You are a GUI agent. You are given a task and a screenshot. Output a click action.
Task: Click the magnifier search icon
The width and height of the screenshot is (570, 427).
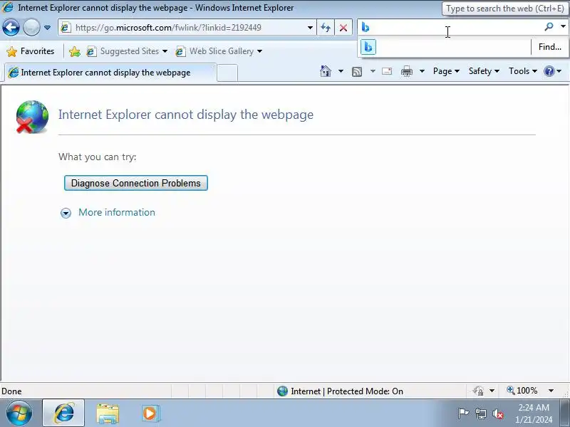pos(549,26)
